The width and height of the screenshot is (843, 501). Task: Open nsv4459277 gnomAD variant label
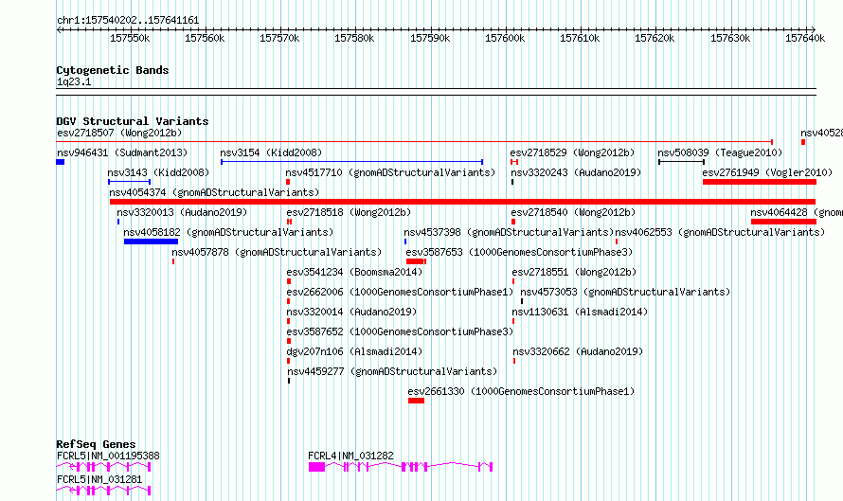392,371
